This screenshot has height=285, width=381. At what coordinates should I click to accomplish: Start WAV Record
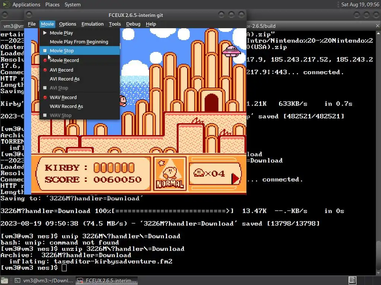[x=80, y=98]
